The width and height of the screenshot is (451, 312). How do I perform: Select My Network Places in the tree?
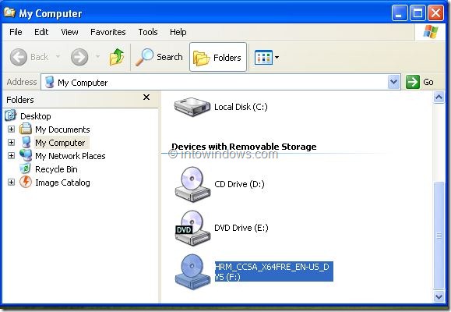70,156
